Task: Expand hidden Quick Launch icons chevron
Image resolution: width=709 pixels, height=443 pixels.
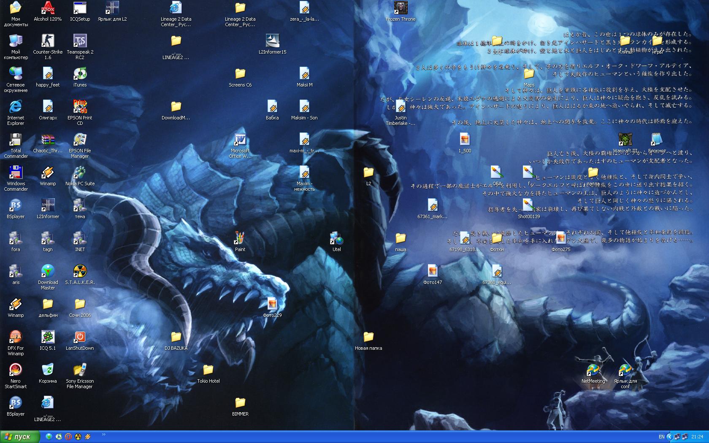Action: pyautogui.click(x=103, y=434)
